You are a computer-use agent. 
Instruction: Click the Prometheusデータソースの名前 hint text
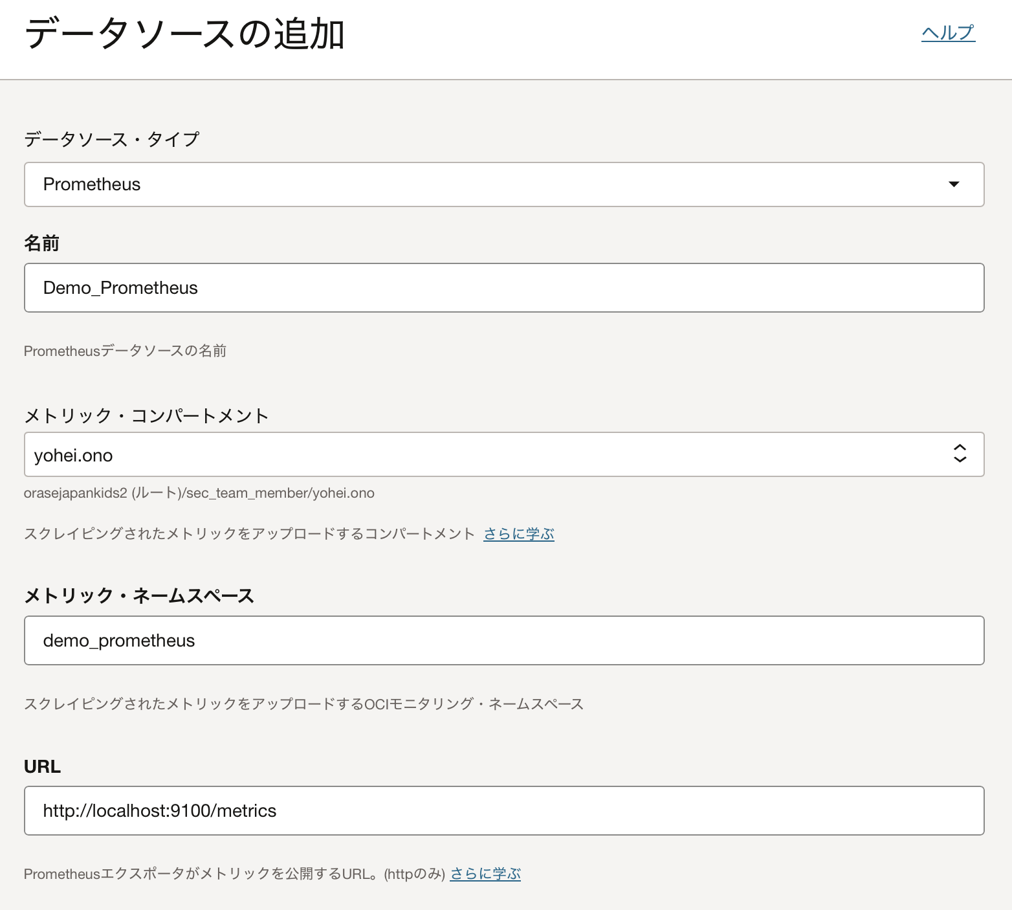tap(125, 351)
